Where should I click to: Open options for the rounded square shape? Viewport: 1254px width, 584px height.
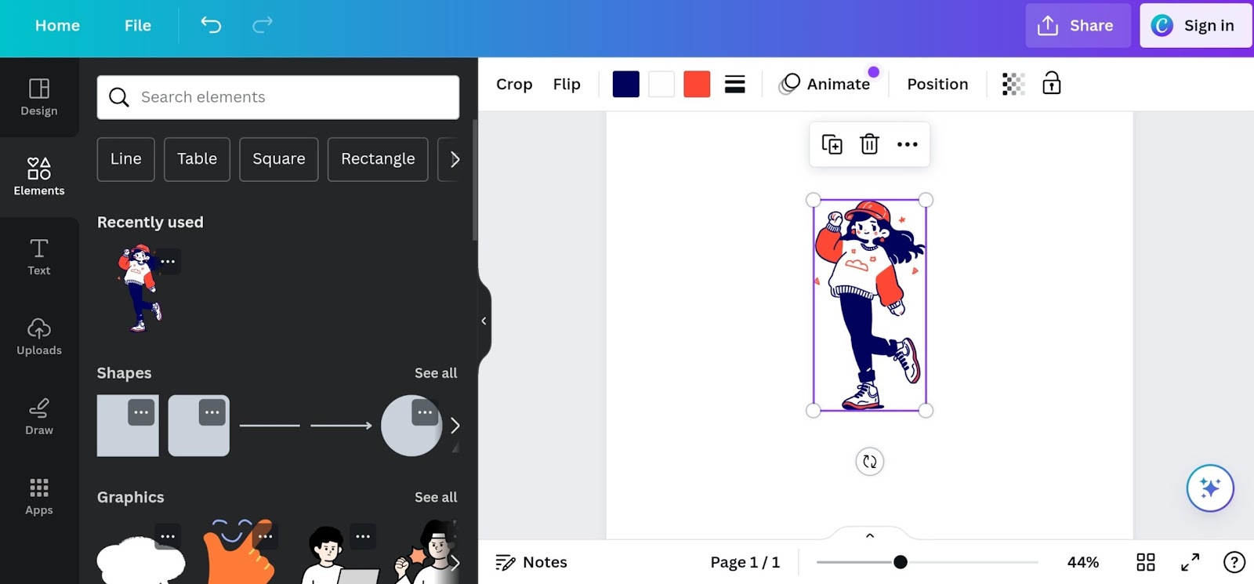212,412
